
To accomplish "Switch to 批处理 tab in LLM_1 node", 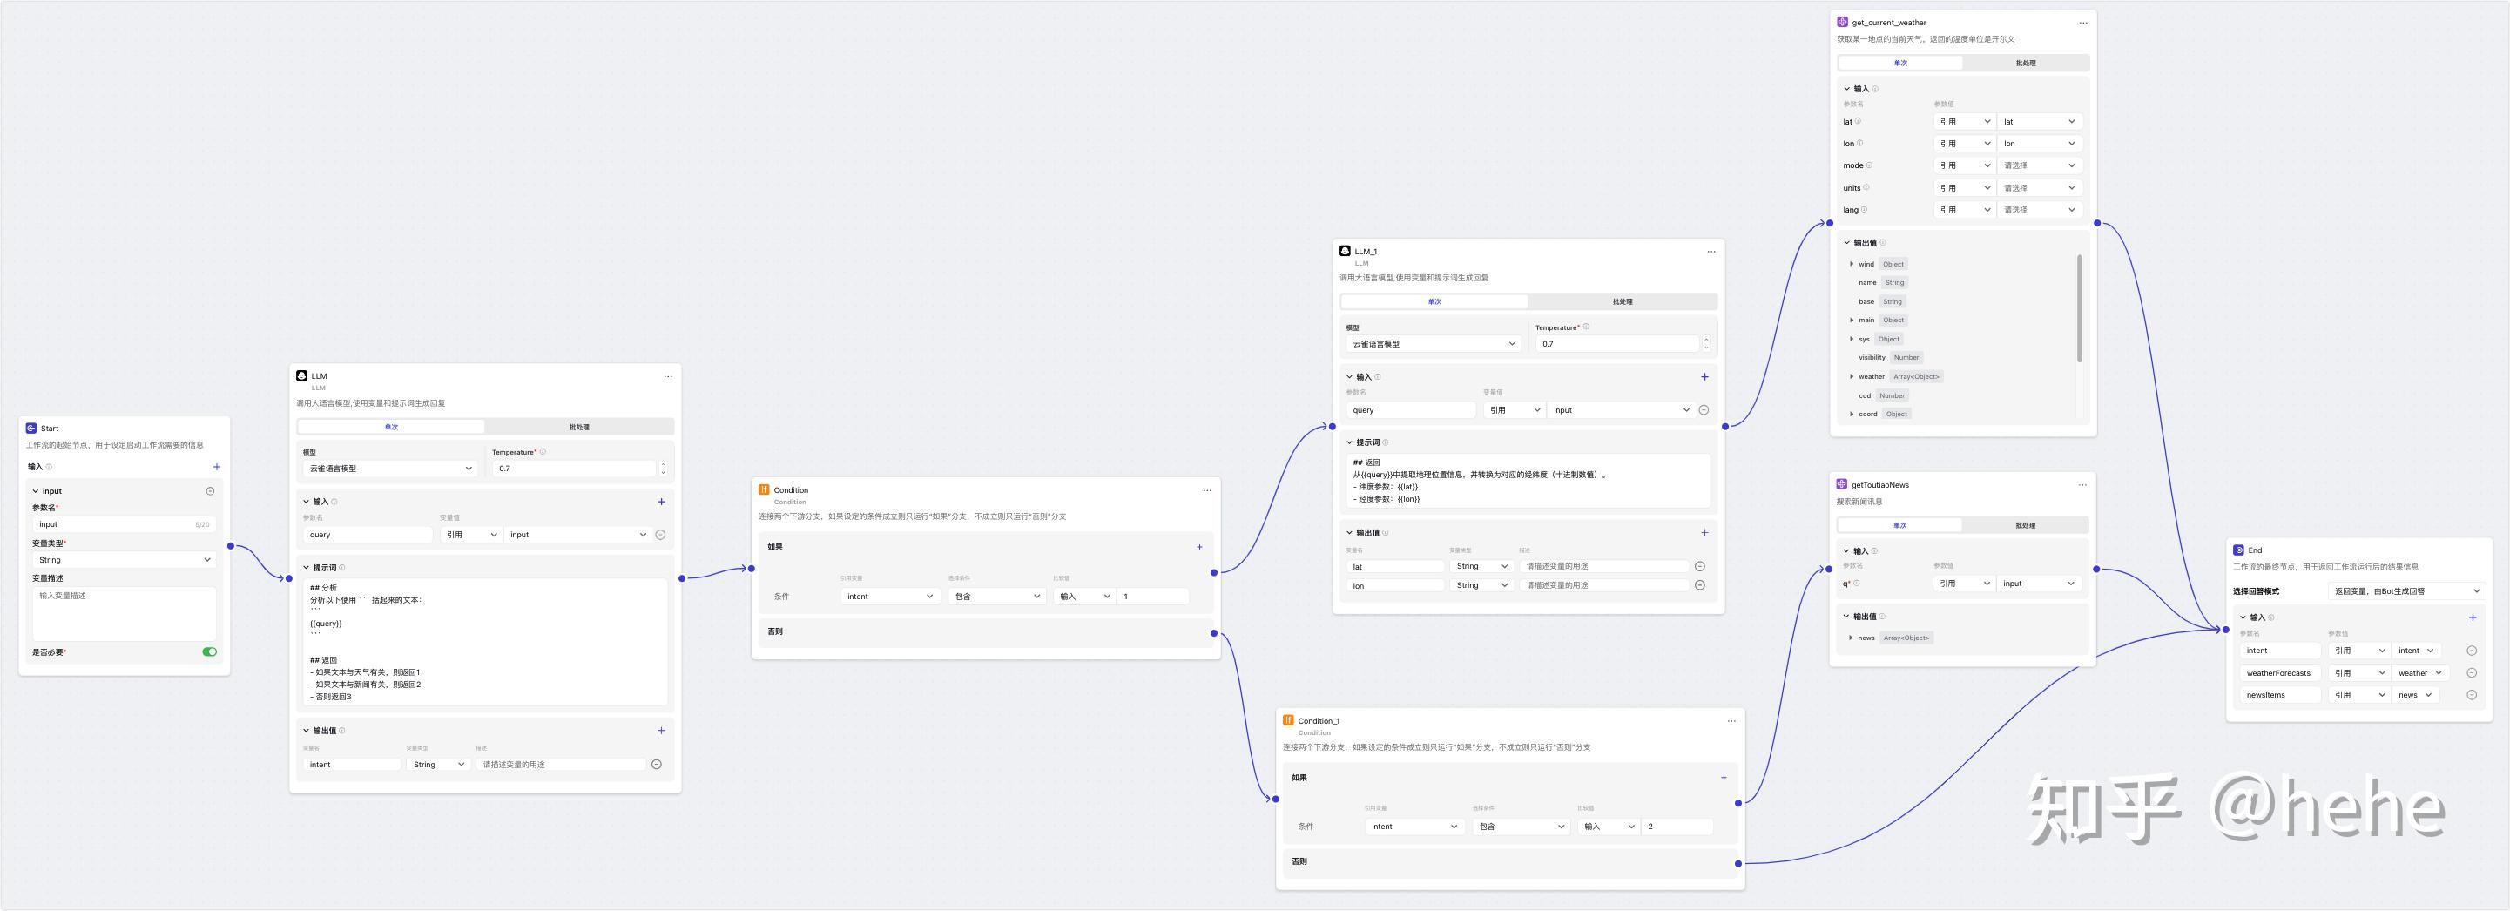I will point(1623,302).
